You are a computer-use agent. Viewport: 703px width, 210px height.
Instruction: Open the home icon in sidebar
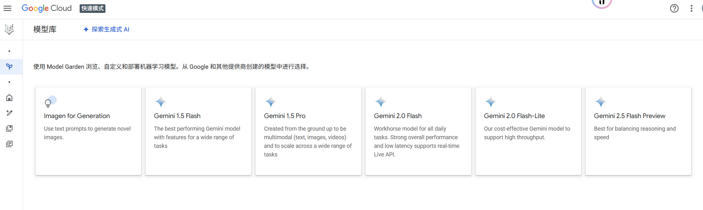9,98
